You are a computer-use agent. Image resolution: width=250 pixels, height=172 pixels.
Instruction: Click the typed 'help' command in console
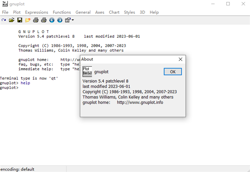click(25, 83)
